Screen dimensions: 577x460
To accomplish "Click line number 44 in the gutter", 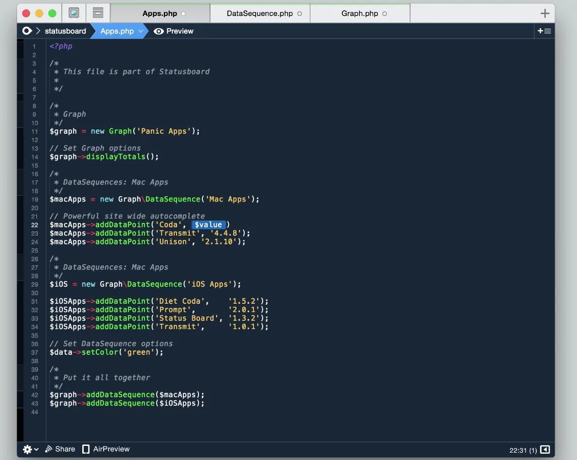I will (x=35, y=412).
